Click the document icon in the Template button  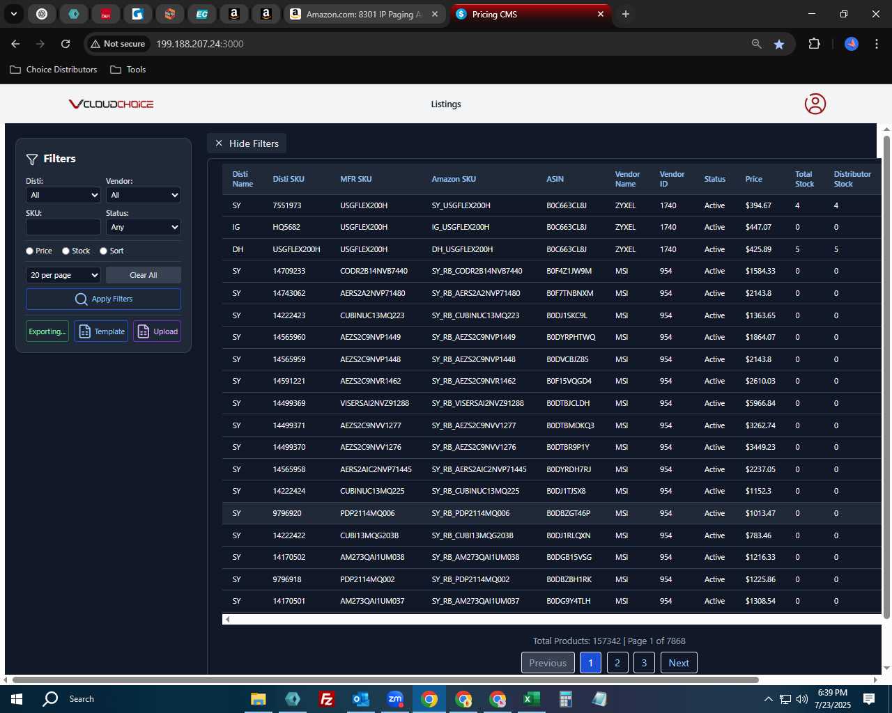coord(84,331)
